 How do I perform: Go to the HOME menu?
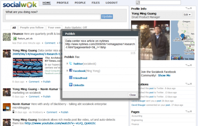pyautogui.click(x=47, y=3)
